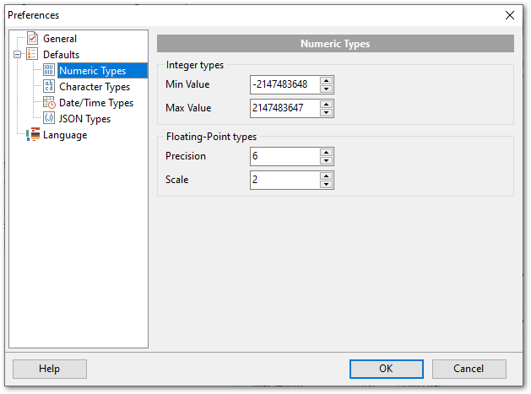531x394 pixels.
Task: Click the Integer types group label
Action: click(x=195, y=65)
